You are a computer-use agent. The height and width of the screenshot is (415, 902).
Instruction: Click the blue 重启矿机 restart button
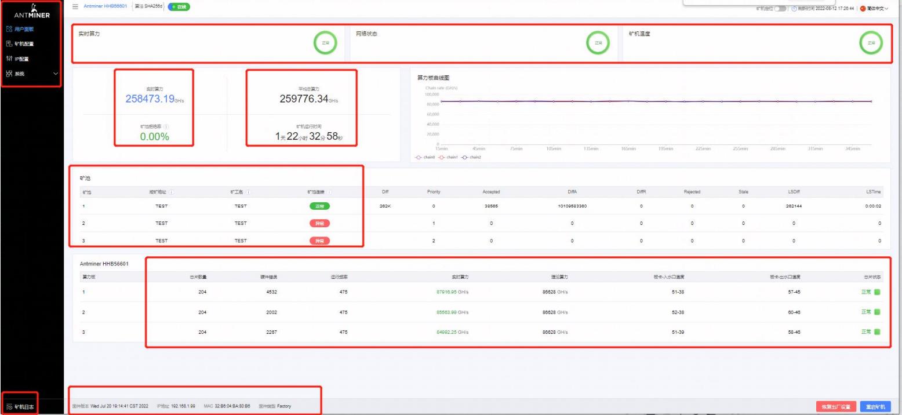pos(875,406)
